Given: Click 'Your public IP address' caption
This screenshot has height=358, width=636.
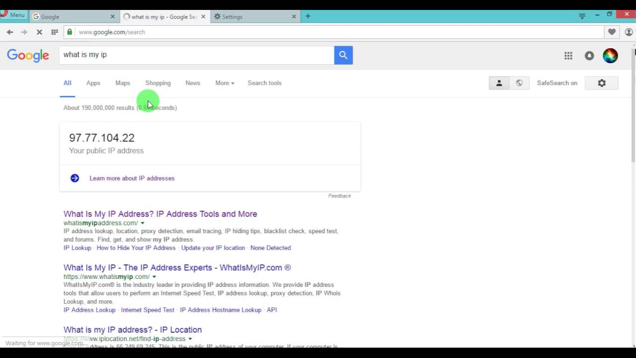Looking at the screenshot, I should [x=106, y=151].
